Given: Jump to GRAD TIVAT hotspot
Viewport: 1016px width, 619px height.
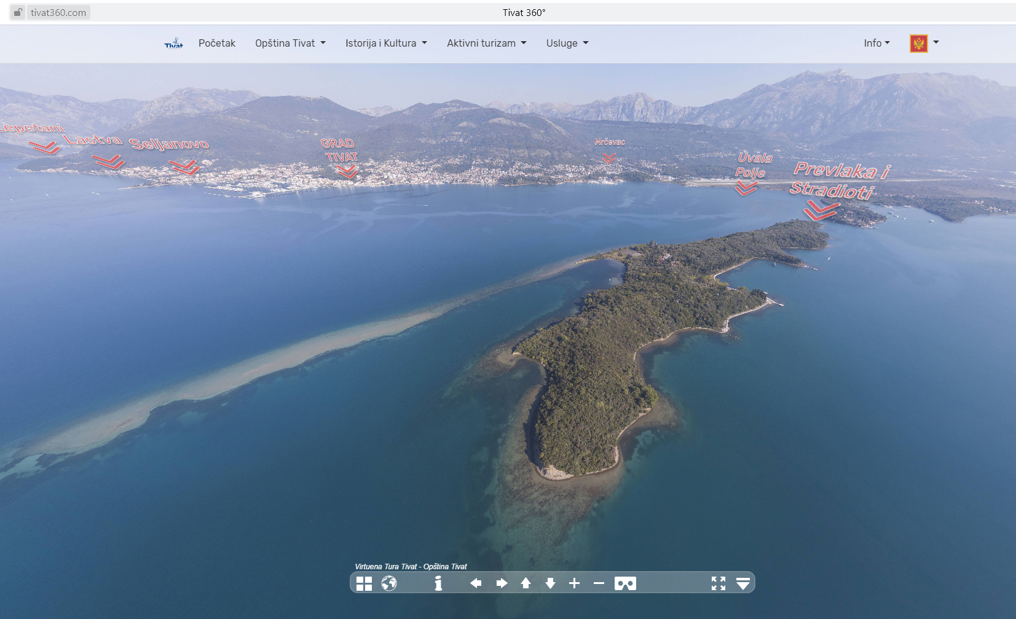Looking at the screenshot, I should [x=347, y=171].
